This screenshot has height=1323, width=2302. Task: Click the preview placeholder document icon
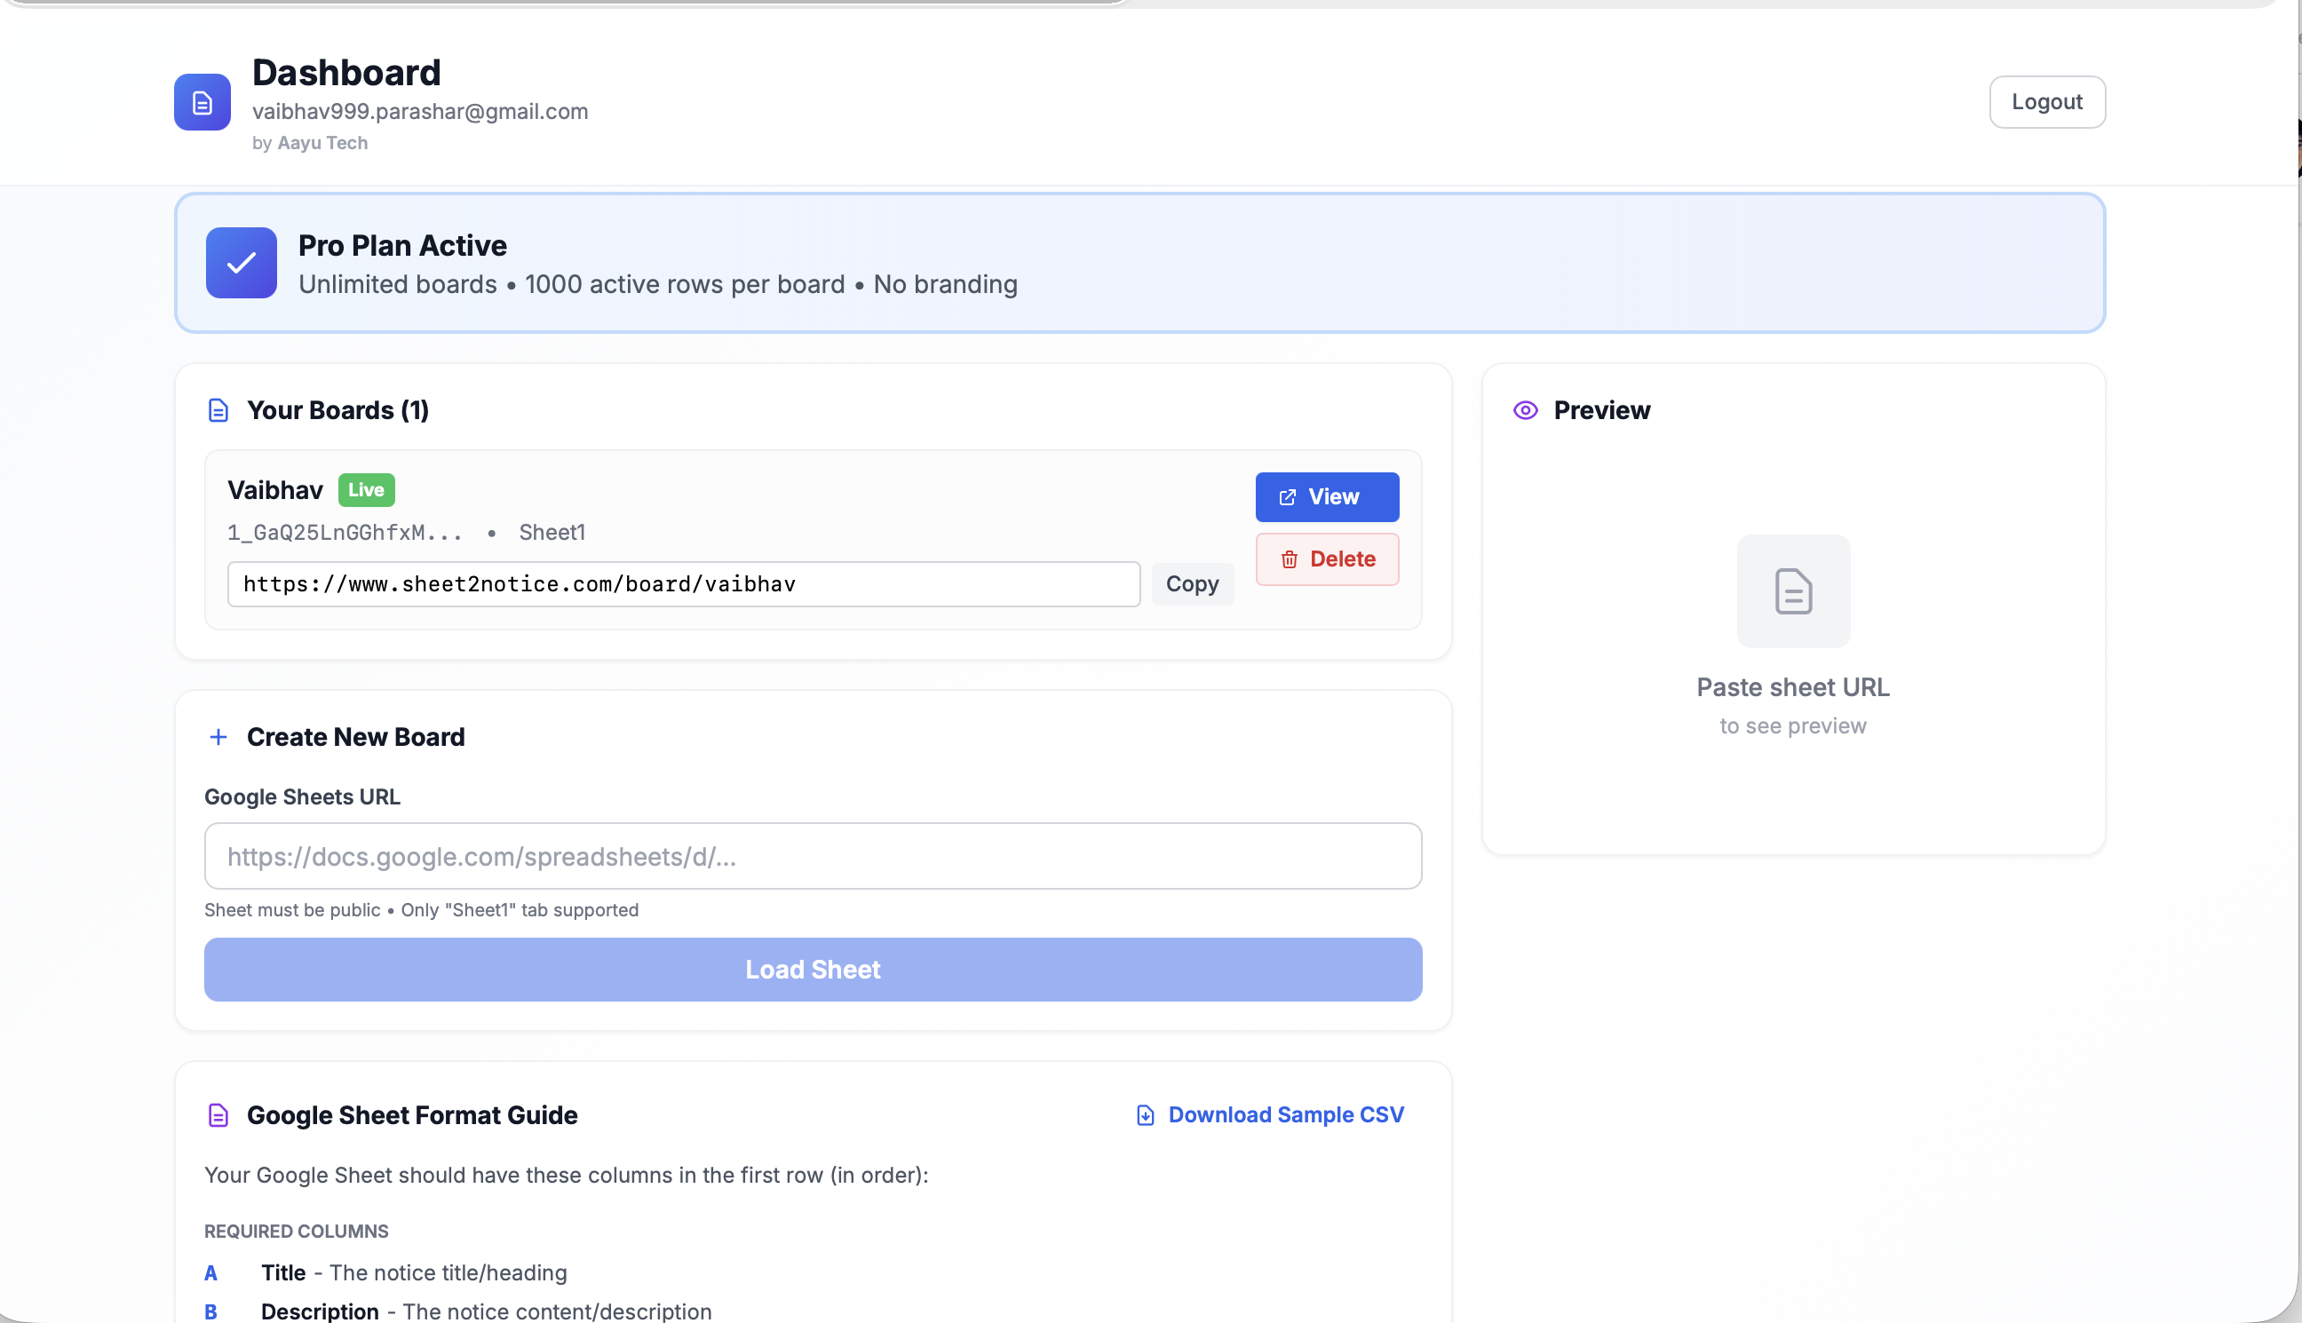(1792, 591)
